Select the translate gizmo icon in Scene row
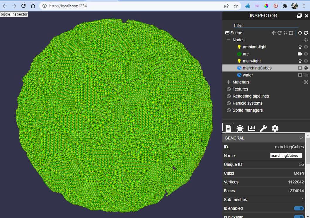This screenshot has height=218, width=310. (x=273, y=33)
